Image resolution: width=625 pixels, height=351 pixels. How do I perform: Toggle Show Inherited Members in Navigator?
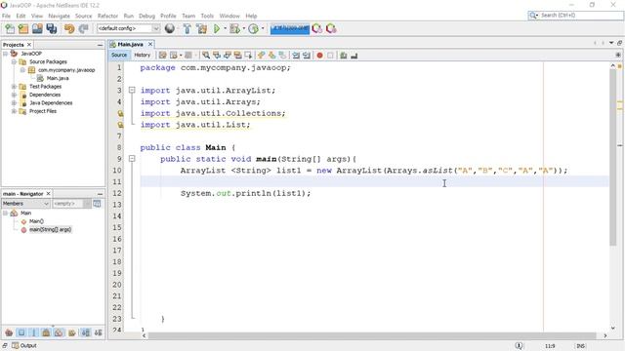[9, 332]
